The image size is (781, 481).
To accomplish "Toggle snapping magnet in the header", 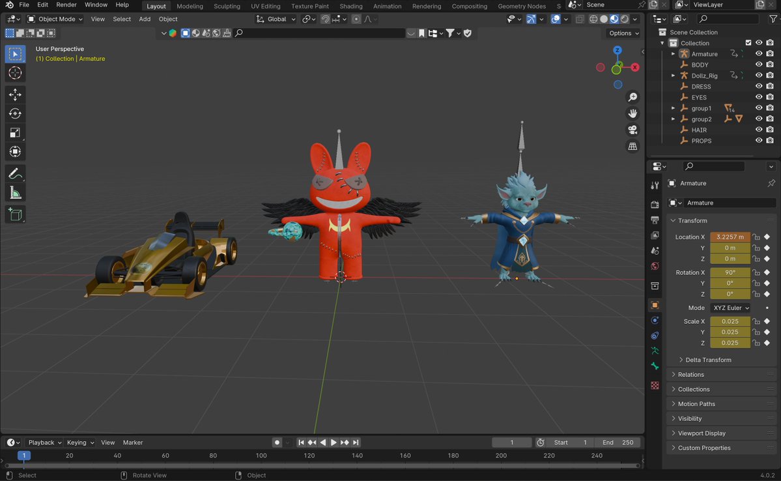I will [x=325, y=19].
